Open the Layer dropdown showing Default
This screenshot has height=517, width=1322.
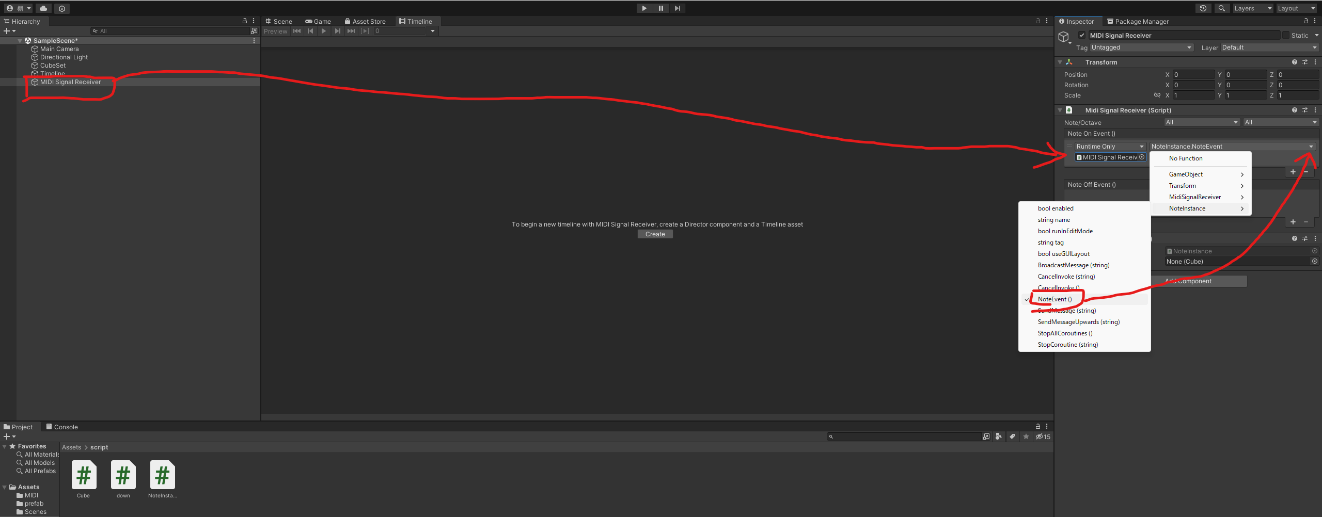tap(1269, 47)
